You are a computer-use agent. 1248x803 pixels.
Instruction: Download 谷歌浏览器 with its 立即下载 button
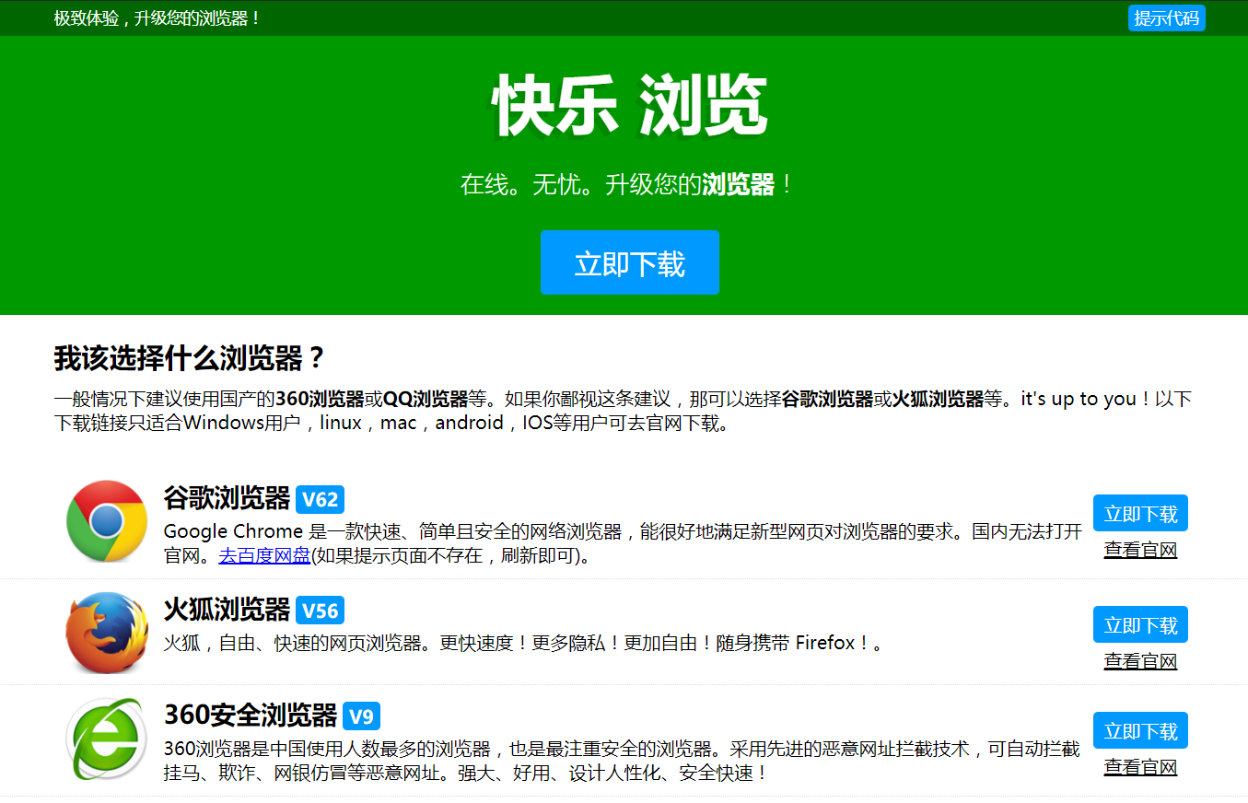pyautogui.click(x=1140, y=514)
